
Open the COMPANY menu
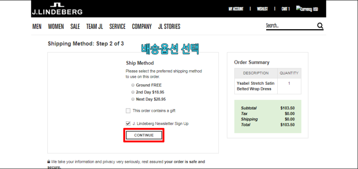click(x=142, y=27)
